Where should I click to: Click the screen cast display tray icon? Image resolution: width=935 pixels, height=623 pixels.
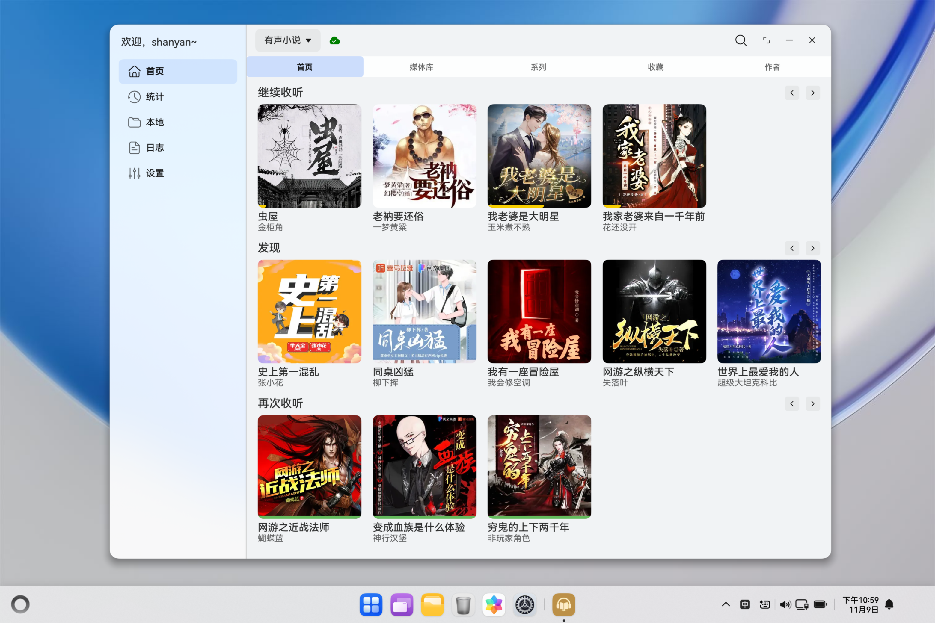[802, 604]
